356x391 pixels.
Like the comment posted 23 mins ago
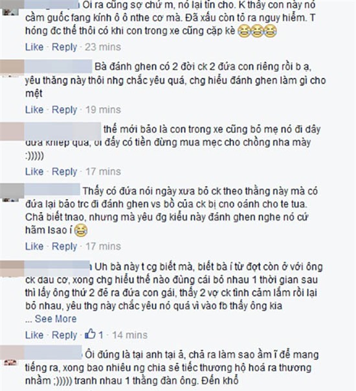click(x=34, y=47)
